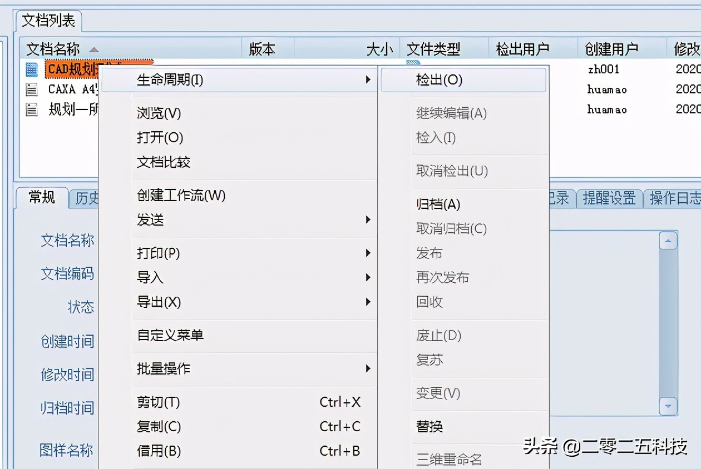The image size is (701, 469).
Task: Expand the 发送 submenu
Action: (369, 219)
